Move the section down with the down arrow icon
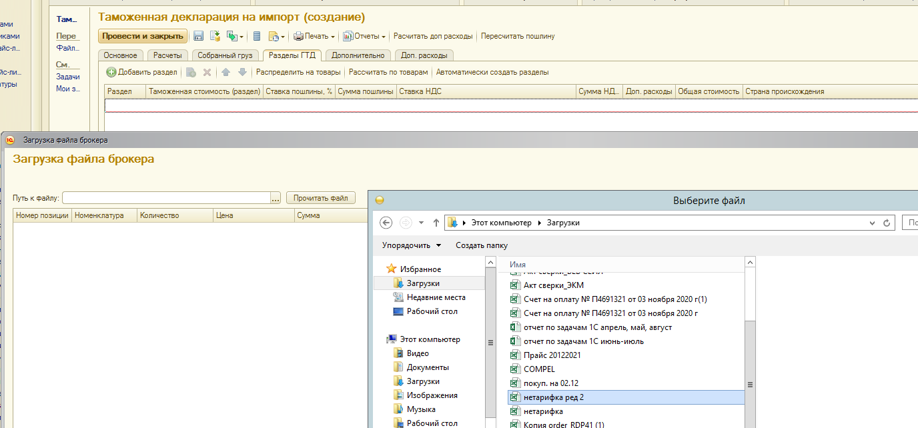 (x=242, y=72)
